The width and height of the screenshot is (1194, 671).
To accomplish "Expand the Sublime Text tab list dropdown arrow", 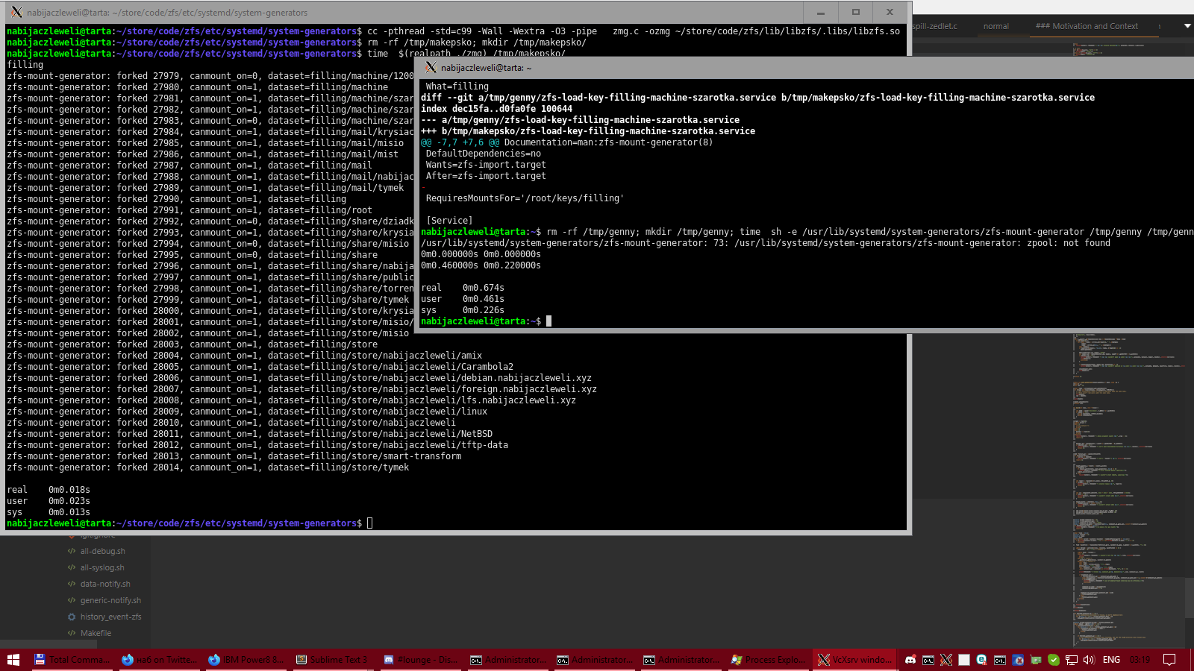I will [x=1187, y=26].
